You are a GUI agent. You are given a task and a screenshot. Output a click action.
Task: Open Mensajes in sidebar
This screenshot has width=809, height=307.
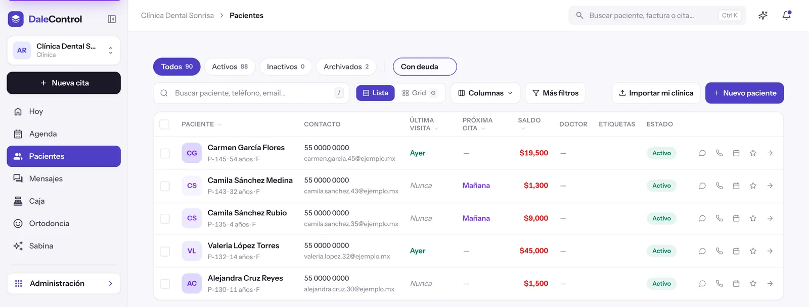[x=64, y=178]
